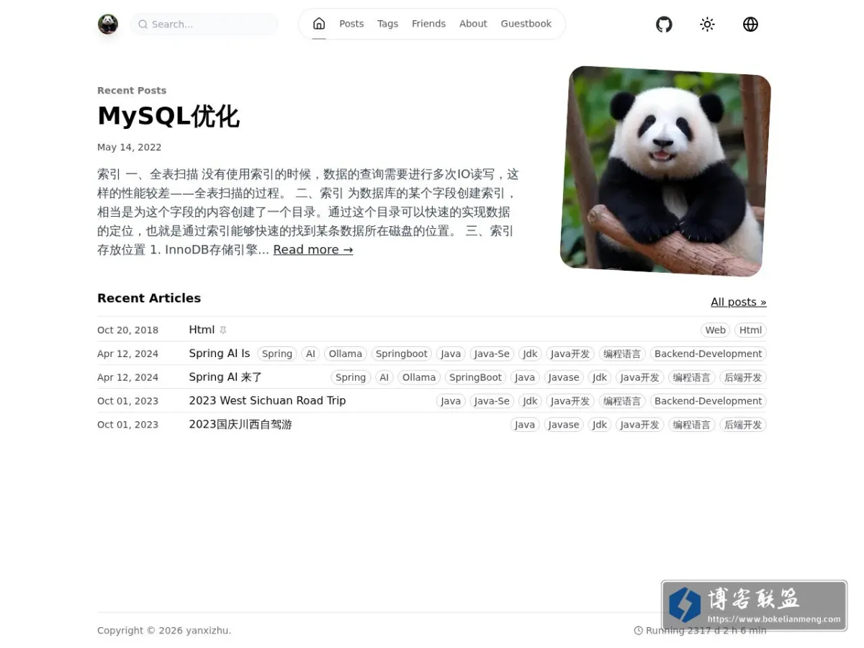The height and width of the screenshot is (648, 864).
Task: Select Java-Se tag on West Sichuan Road Trip row
Action: tap(492, 401)
